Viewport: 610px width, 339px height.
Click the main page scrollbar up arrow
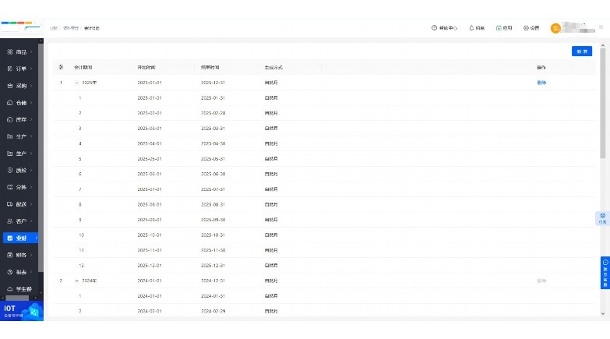(603, 45)
